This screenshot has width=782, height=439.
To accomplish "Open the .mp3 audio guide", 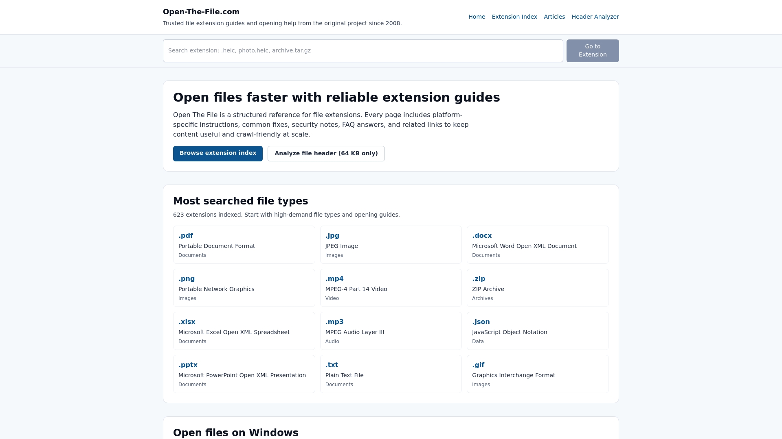I will click(334, 322).
